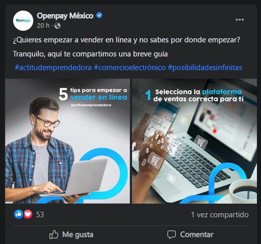261x244 pixels.
Task: Click the blue thumbs-up reaction icon
Action: (19, 214)
